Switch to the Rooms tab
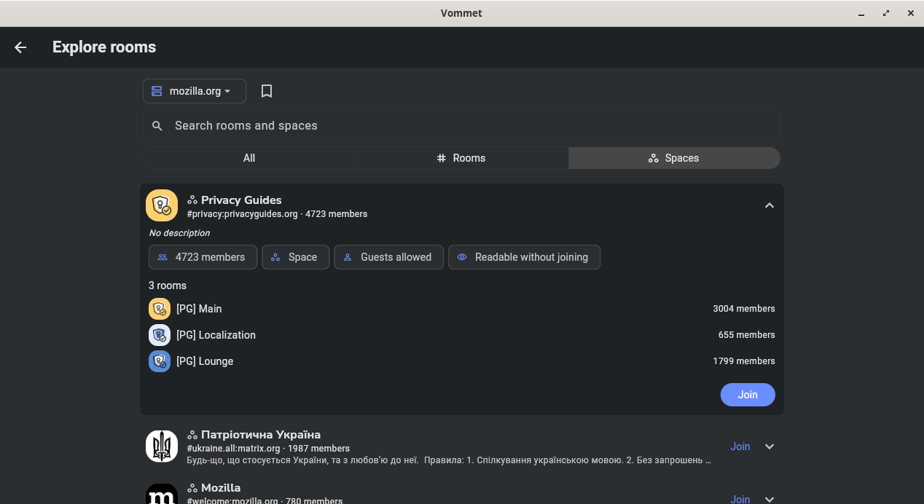The image size is (924, 504). click(462, 158)
